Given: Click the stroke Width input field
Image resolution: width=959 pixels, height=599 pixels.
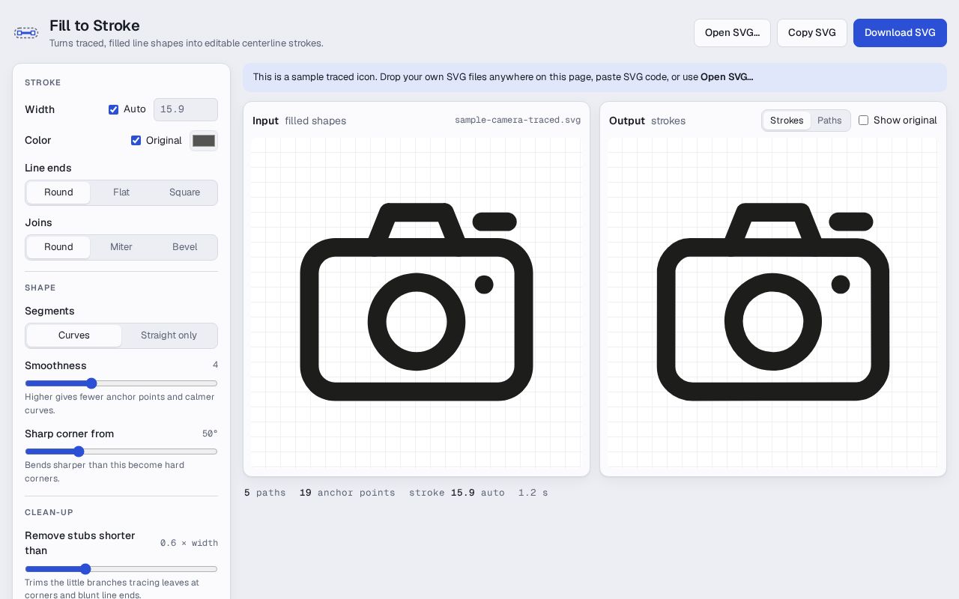Looking at the screenshot, I should pyautogui.click(x=186, y=109).
